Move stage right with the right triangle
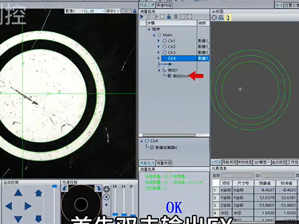The height and width of the screenshot is (224, 299). [x=28, y=206]
